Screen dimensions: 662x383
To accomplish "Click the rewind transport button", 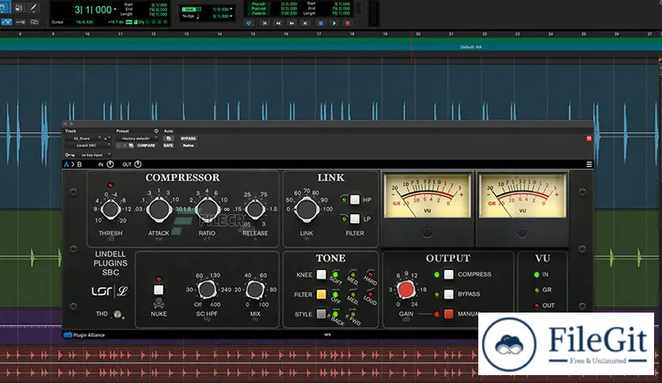I will click(x=278, y=23).
